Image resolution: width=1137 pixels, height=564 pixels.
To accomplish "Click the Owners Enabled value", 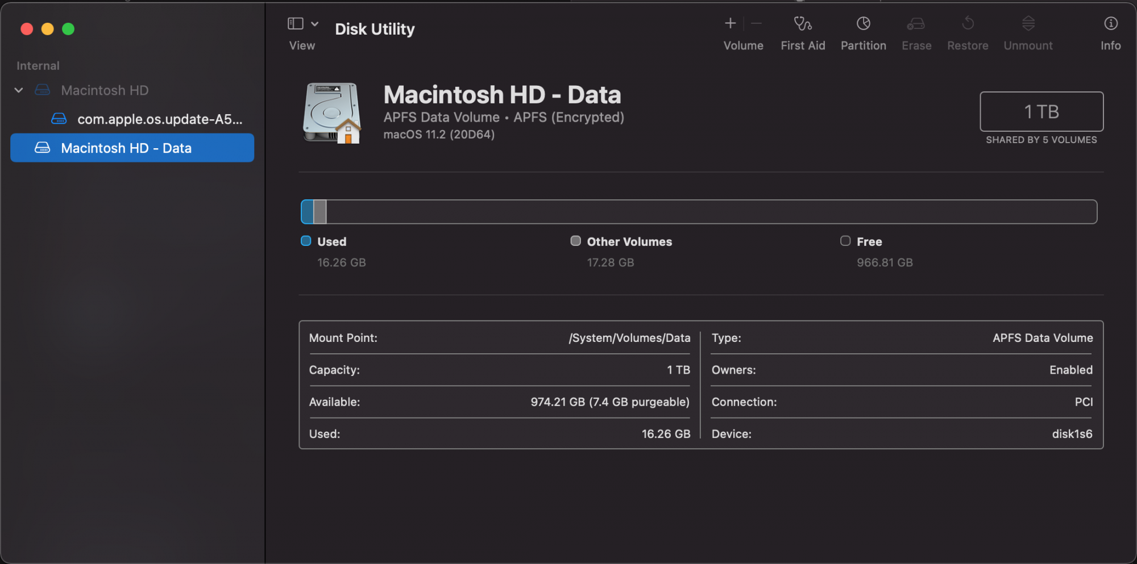I will tap(1071, 370).
